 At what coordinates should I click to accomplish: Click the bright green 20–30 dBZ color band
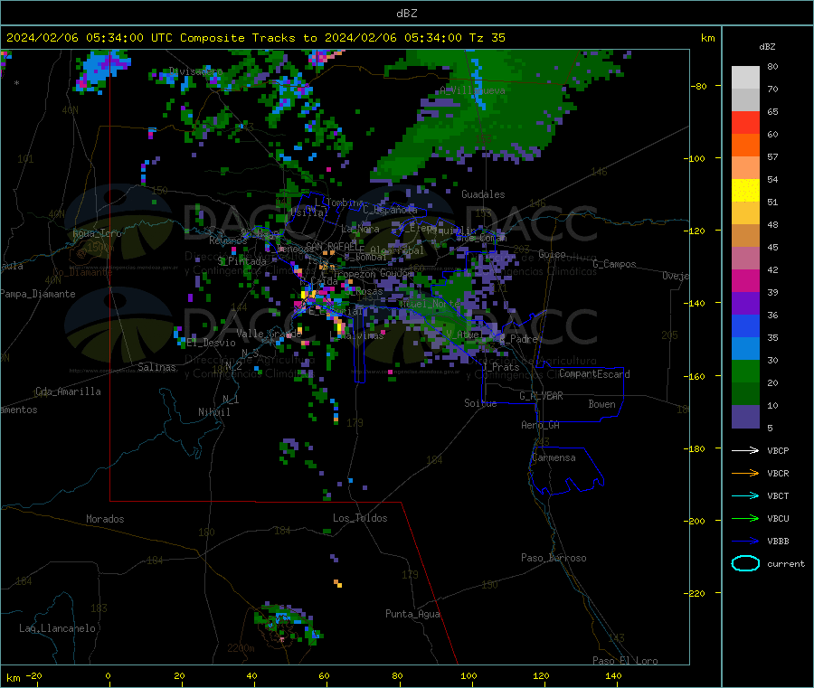tap(745, 371)
